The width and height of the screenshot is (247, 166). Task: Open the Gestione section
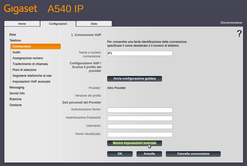pyautogui.click(x=15, y=105)
